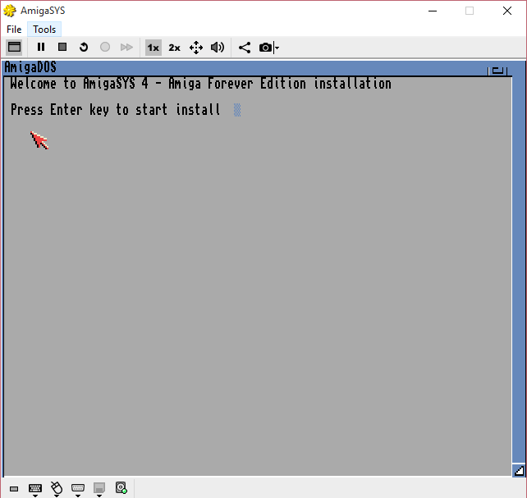Set display scale to 1x
Screen dimensions: 527x498
point(154,48)
